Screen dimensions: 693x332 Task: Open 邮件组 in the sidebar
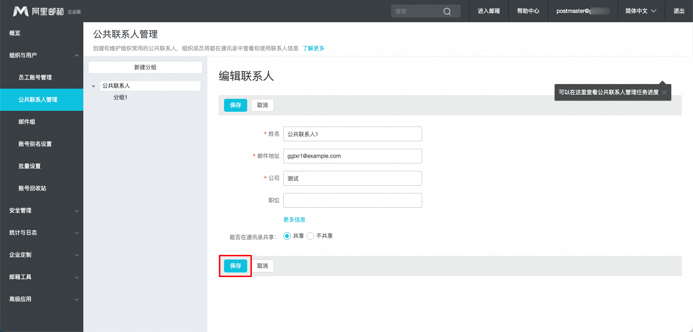pyautogui.click(x=27, y=122)
